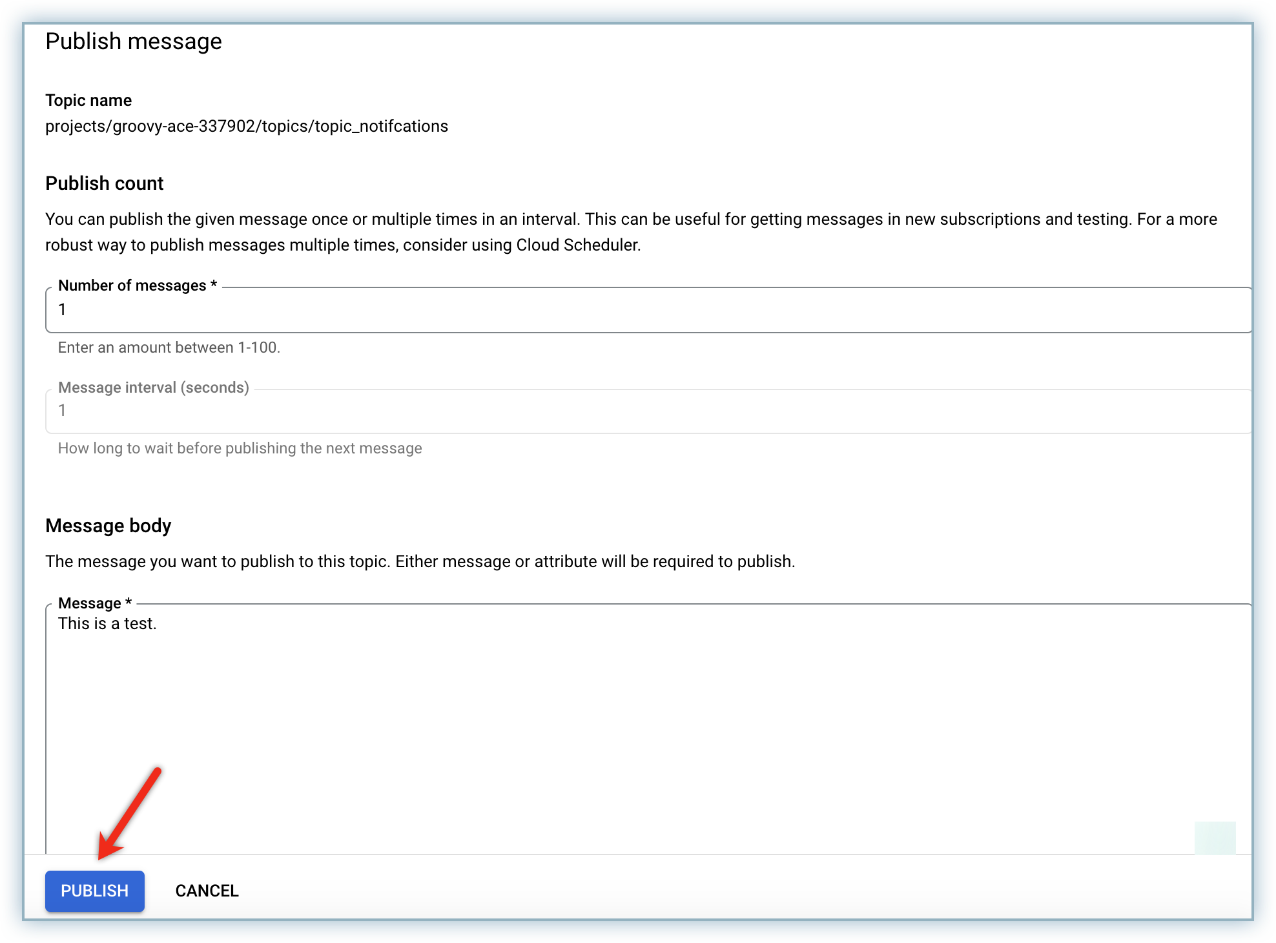Click the 'This is a test.' message text
Viewport: 1276px width, 943px height.
click(x=107, y=623)
